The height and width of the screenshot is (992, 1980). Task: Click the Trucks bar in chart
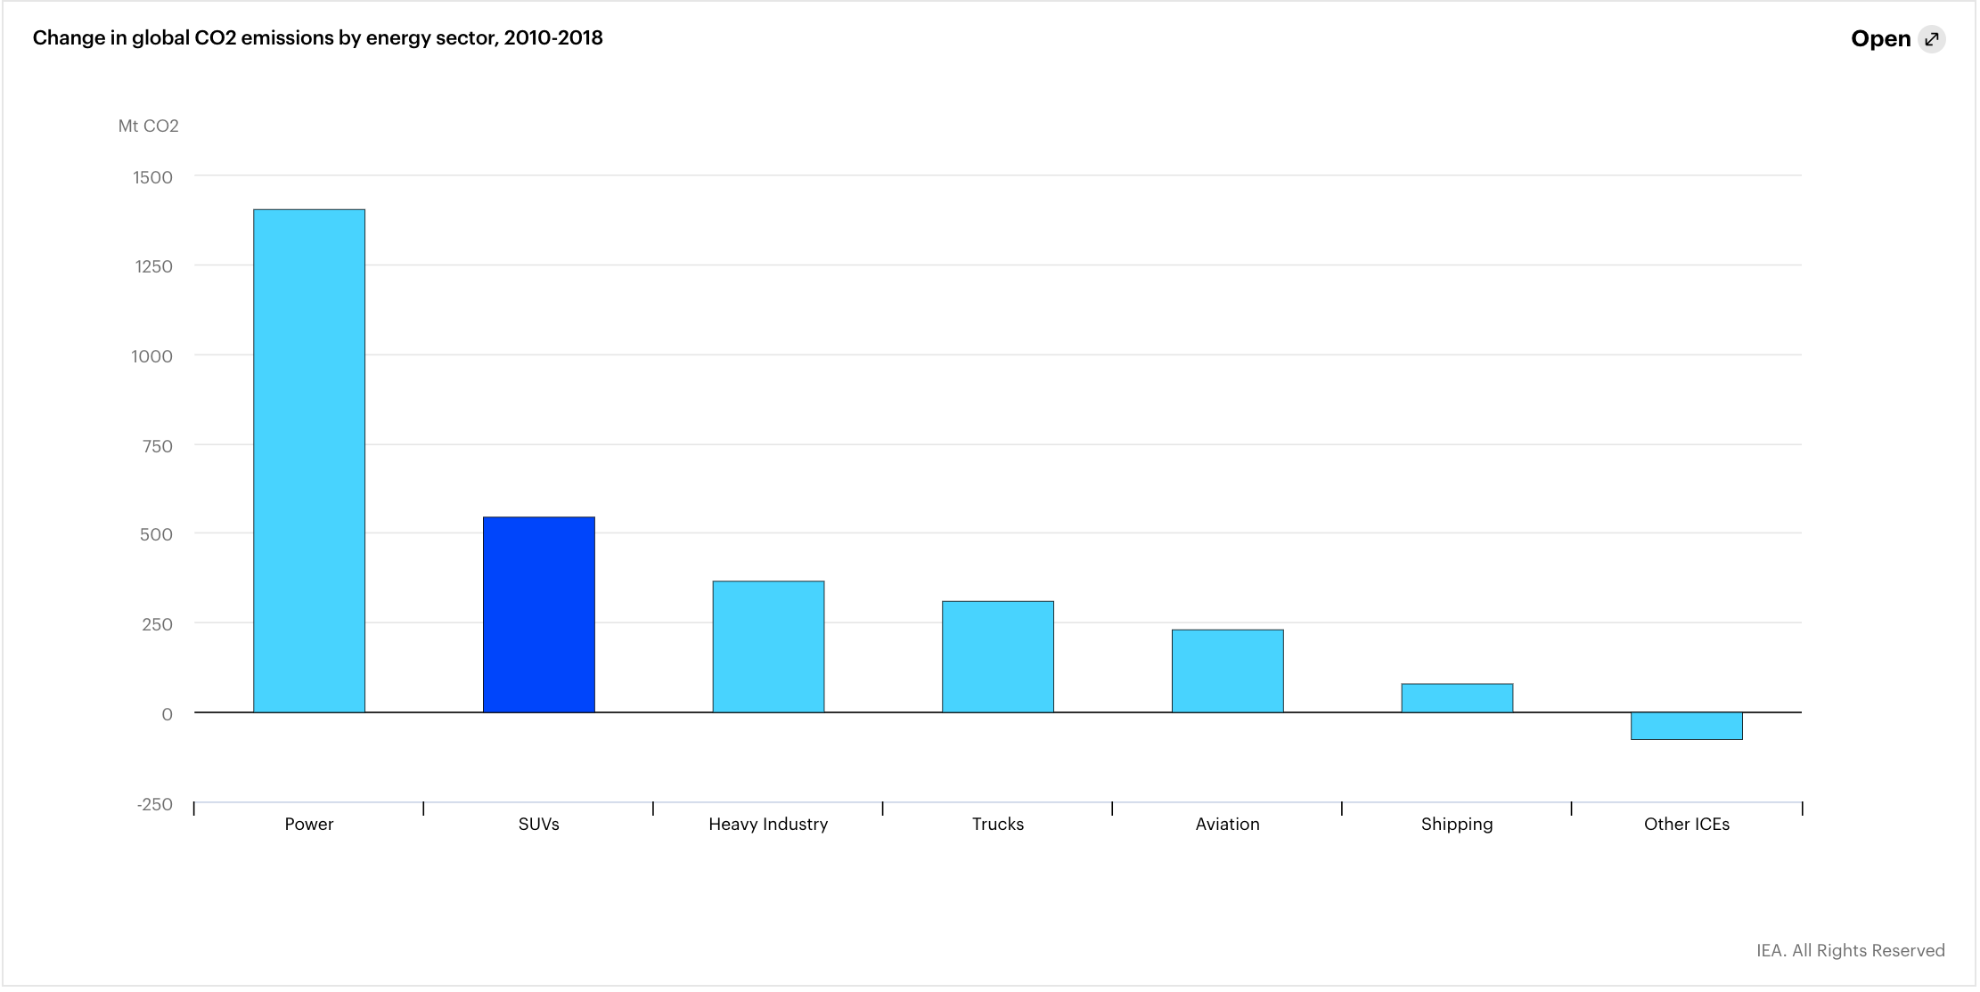pyautogui.click(x=997, y=656)
